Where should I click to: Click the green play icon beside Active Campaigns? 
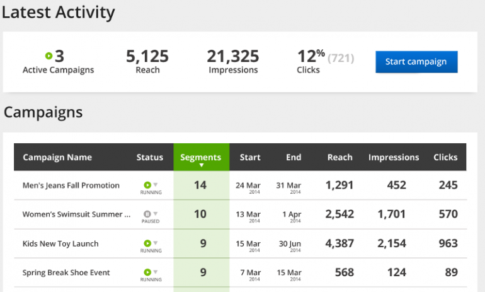49,56
